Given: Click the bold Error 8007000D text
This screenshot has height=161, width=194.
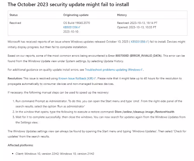Looking at the screenshot, I should pyautogui.click(x=119, y=56).
